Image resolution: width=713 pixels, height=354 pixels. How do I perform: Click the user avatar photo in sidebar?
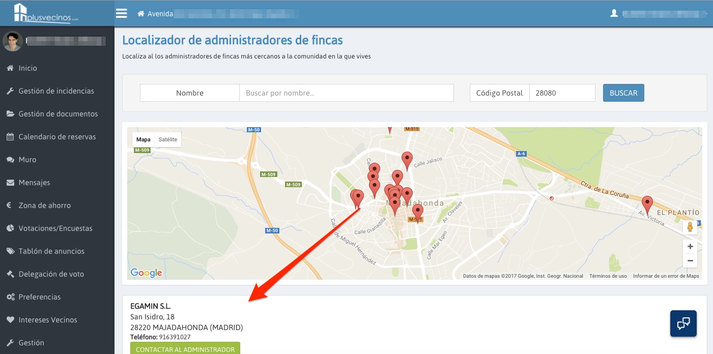tap(13, 41)
